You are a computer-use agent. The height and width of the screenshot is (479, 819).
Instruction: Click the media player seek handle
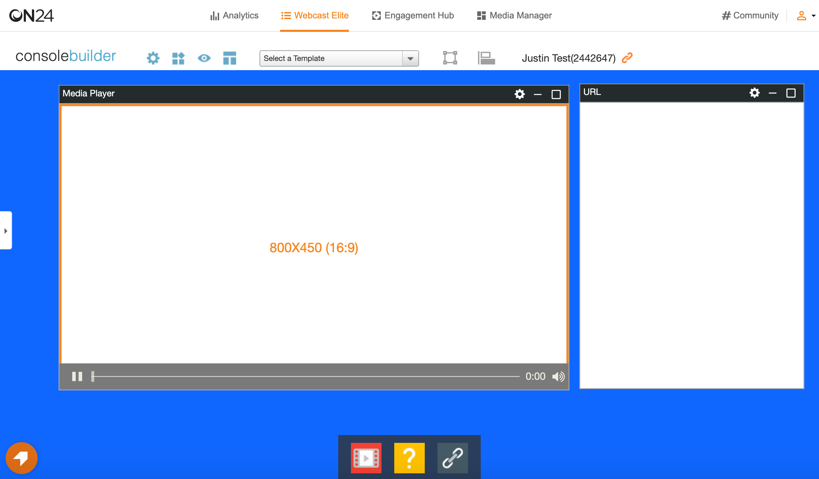coord(93,376)
